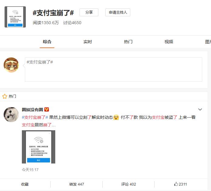Click the grumpy cat user avatar
This screenshot has height=191, width=211.
(x=11, y=65)
